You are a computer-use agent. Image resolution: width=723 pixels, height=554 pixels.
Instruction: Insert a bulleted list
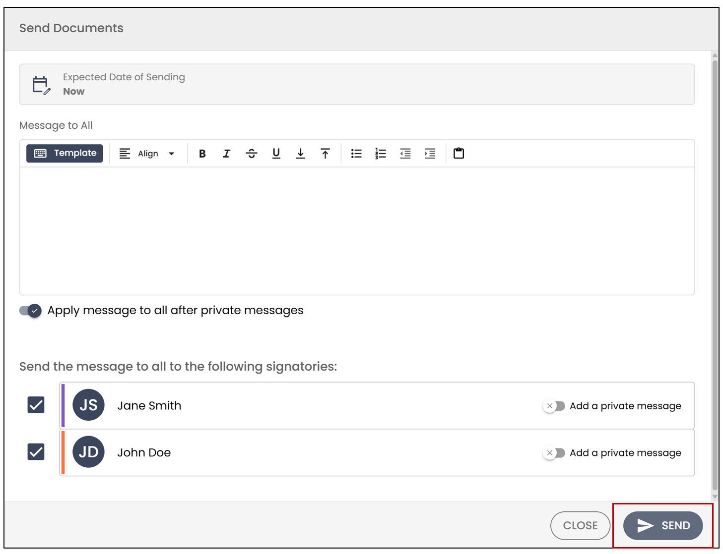point(356,154)
